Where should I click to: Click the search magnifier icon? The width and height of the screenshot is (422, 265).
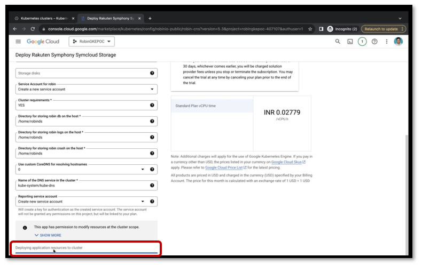pos(338,42)
